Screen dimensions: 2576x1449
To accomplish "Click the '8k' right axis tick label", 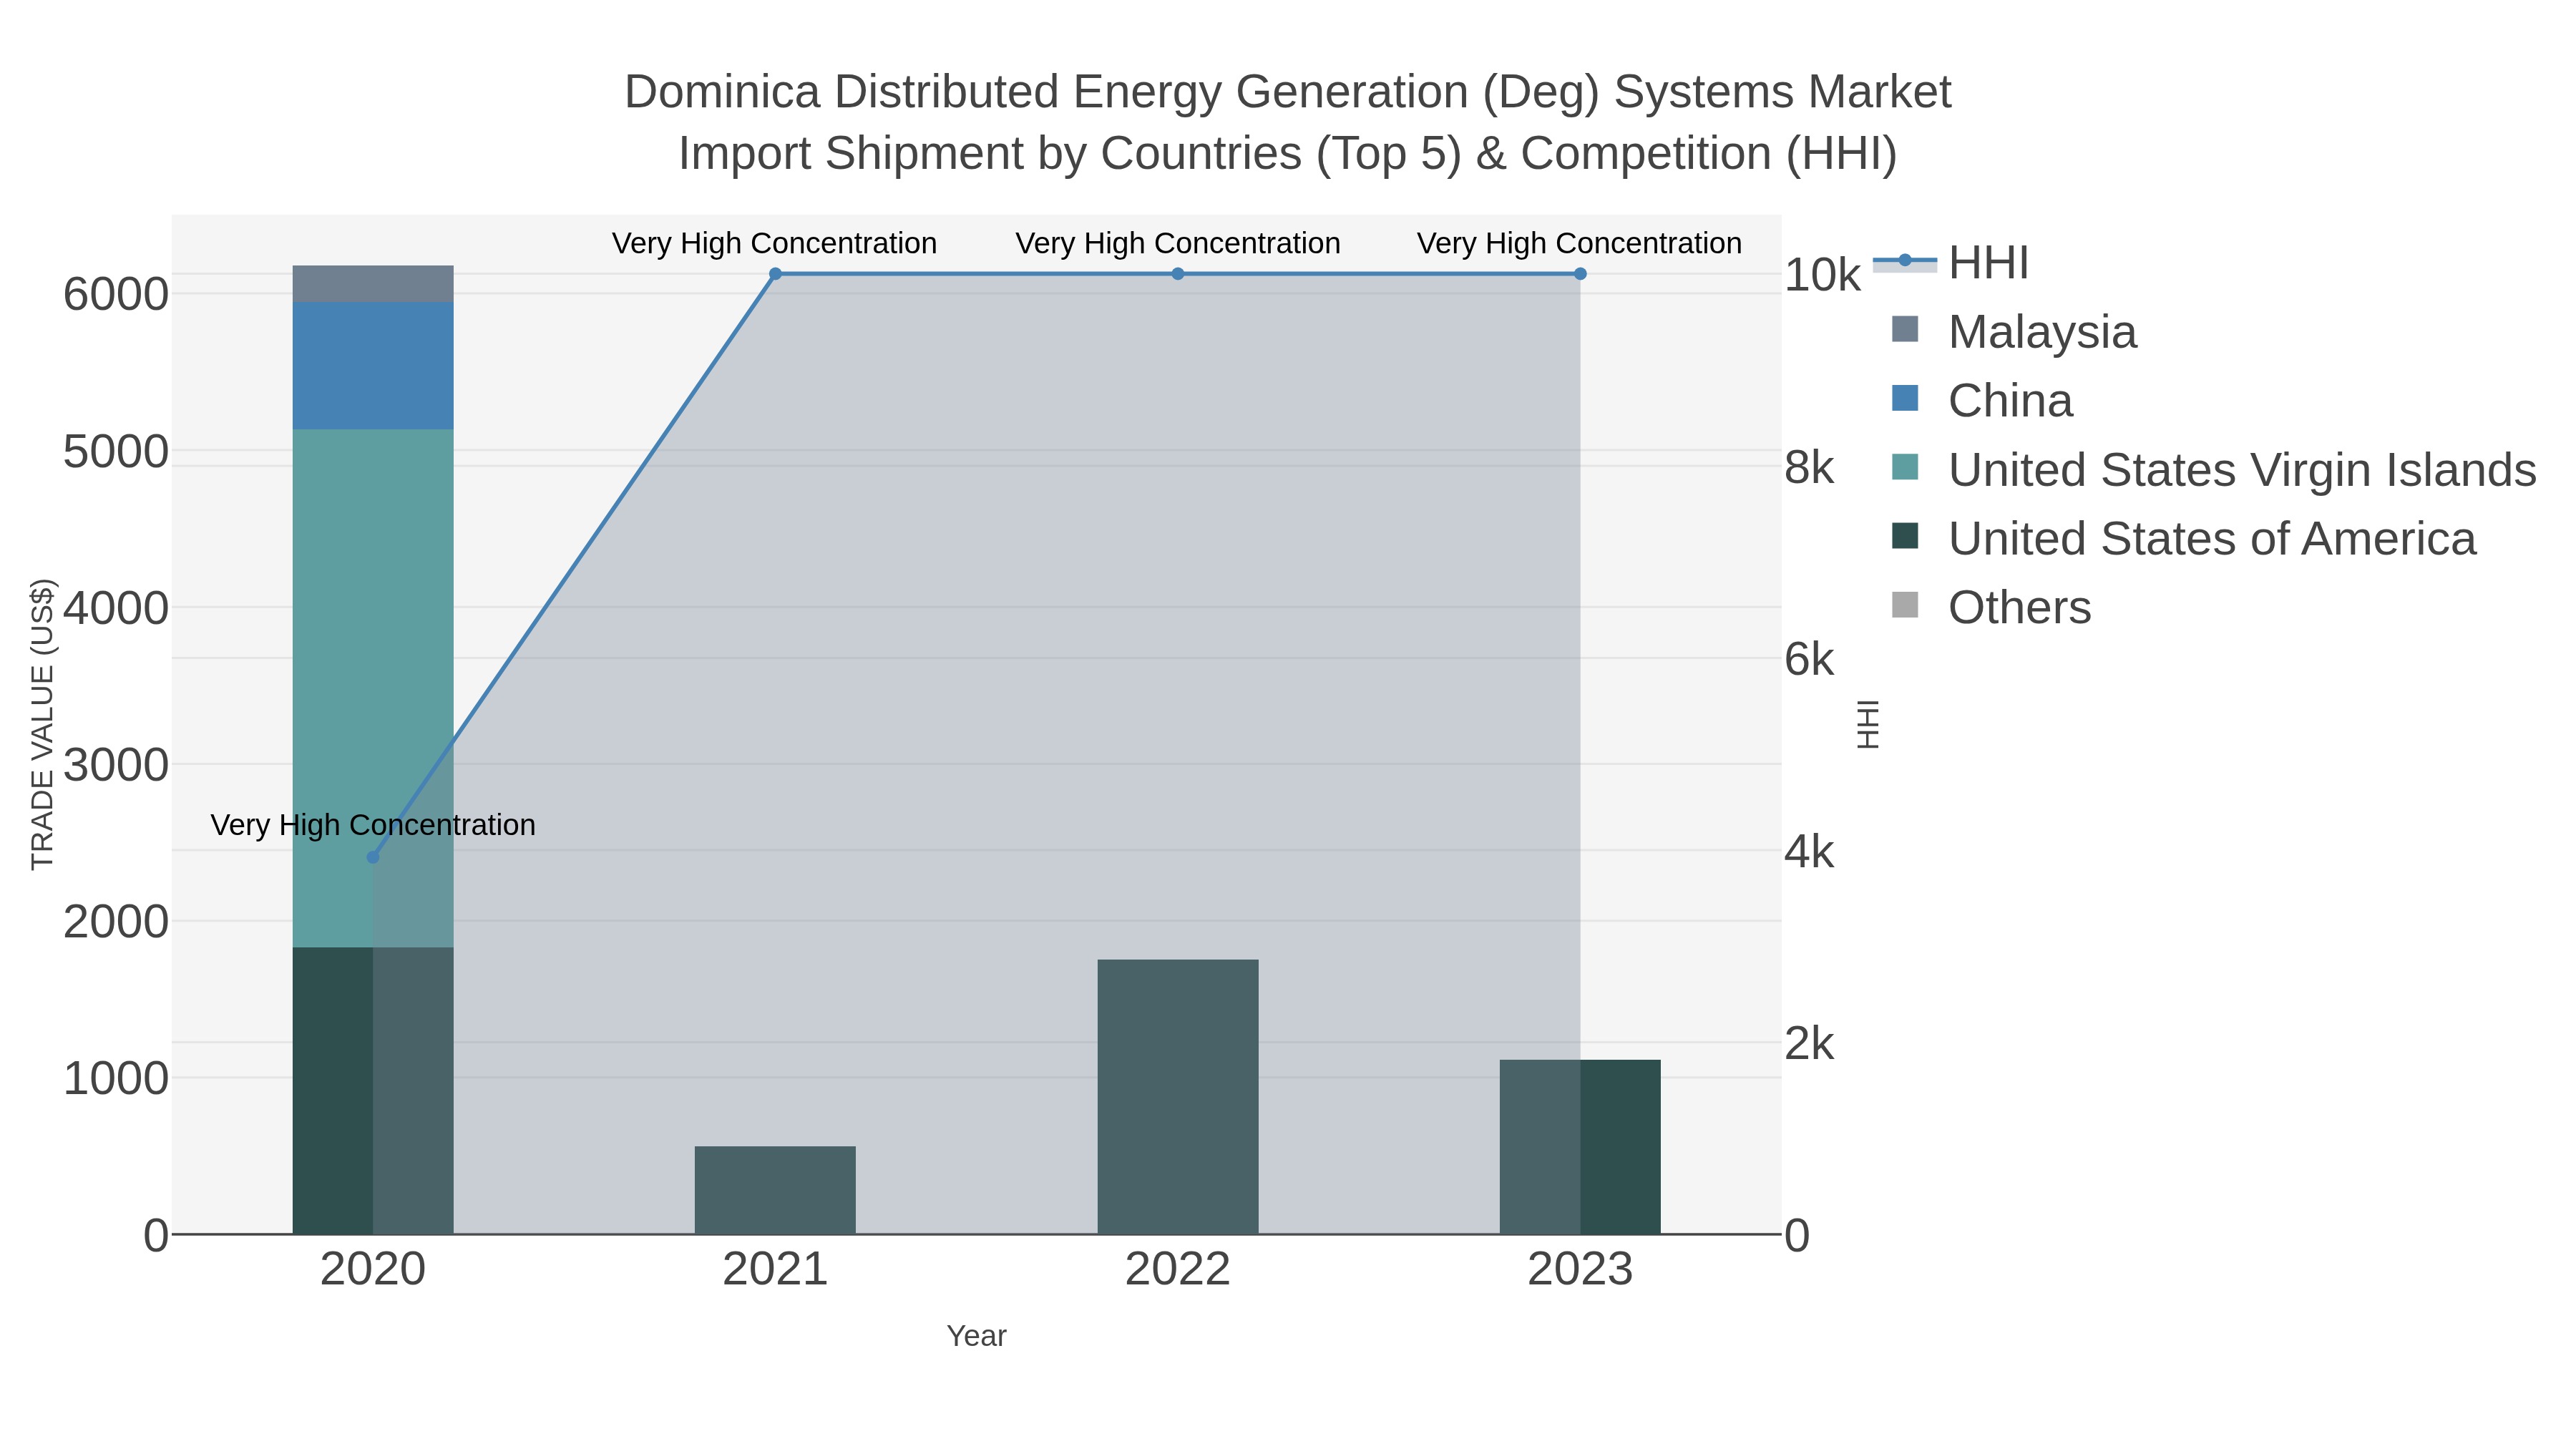I will (1810, 468).
